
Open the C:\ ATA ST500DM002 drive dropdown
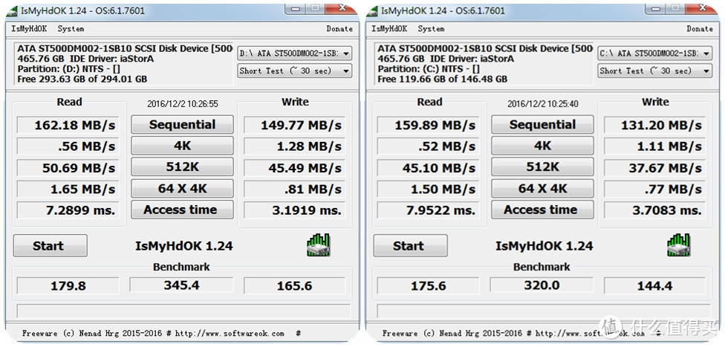coord(654,53)
